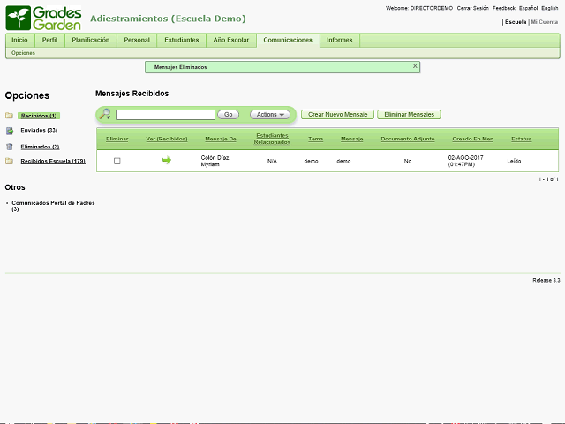Click the Enviados sent-mail icon
Viewport: 565px width, 424px height.
[9, 131]
